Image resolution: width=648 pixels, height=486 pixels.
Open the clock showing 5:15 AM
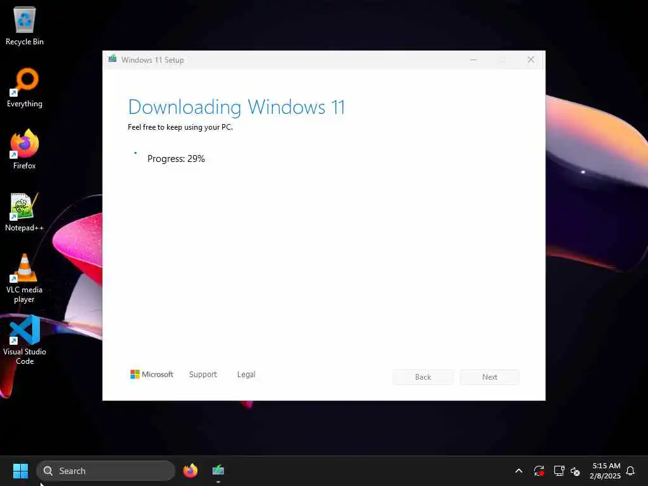606,471
